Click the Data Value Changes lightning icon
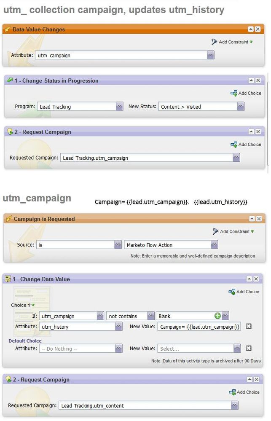 8,29
